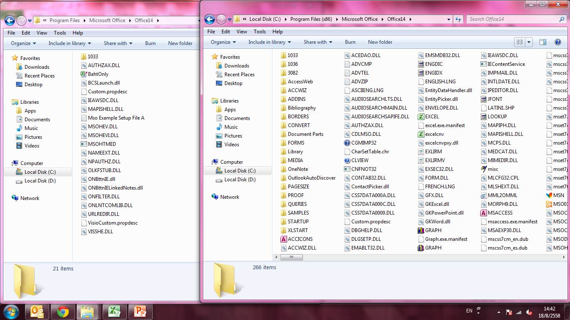This screenshot has width=570, height=320.
Task: Select VISSHE.DLL in left window
Action: point(97,232)
